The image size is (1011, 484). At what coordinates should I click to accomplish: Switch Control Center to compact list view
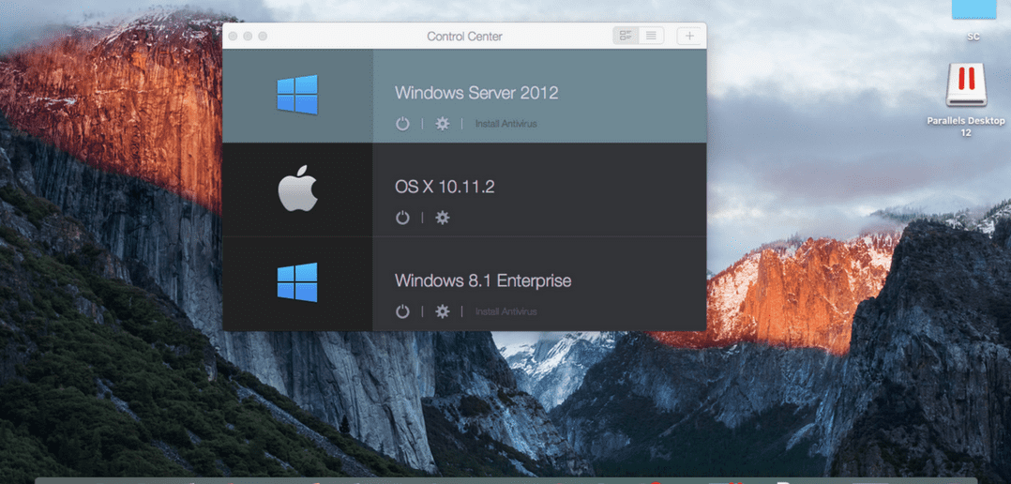pos(651,36)
